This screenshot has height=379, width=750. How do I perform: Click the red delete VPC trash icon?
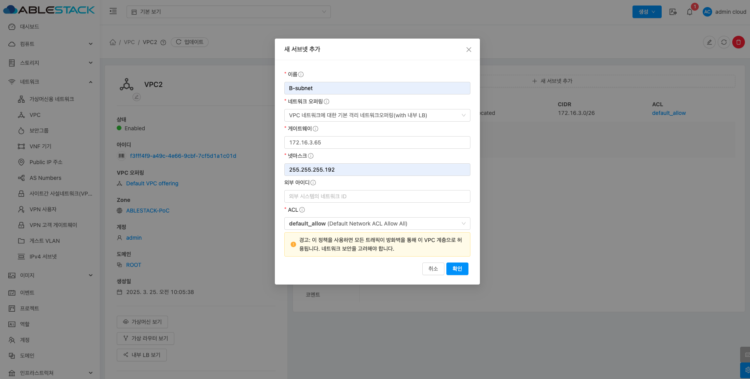pyautogui.click(x=739, y=42)
